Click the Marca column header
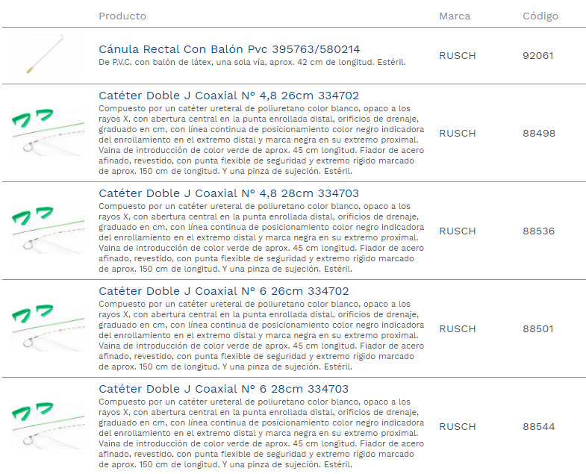The width and height of the screenshot is (586, 474). pos(455,16)
